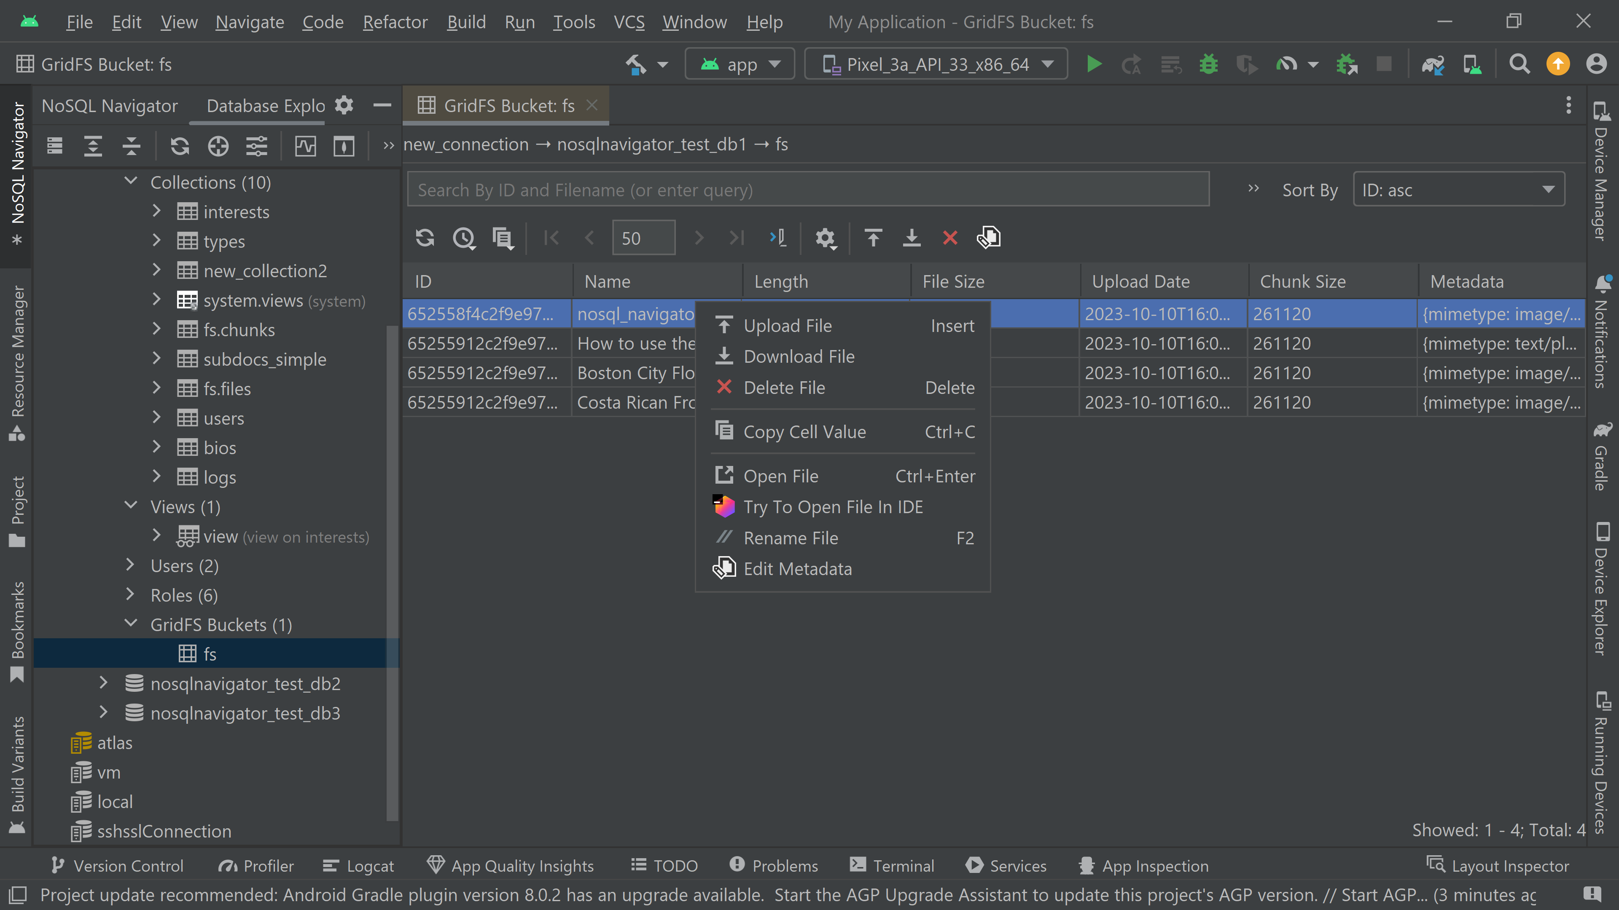Screen dimensions: 1619x910
Task: Refresh the GridFS bucket results
Action: tap(425, 238)
